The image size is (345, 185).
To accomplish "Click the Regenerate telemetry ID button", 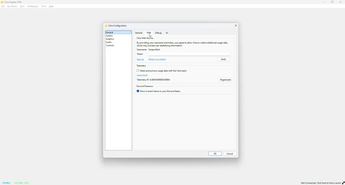I will [x=226, y=80].
